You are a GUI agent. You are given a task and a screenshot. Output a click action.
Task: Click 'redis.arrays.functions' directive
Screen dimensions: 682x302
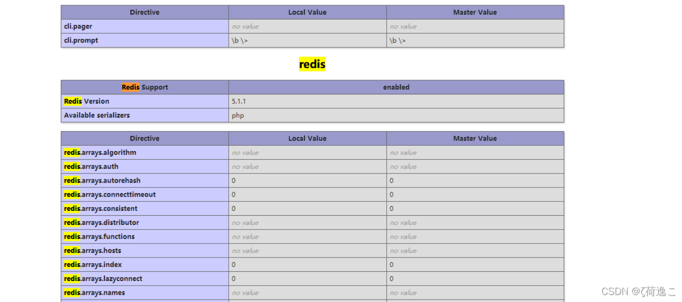145,236
